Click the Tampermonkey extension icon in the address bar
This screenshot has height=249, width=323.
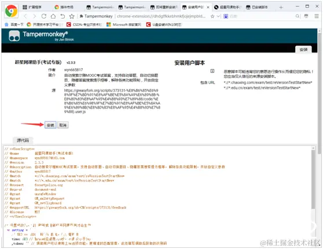click(82, 16)
